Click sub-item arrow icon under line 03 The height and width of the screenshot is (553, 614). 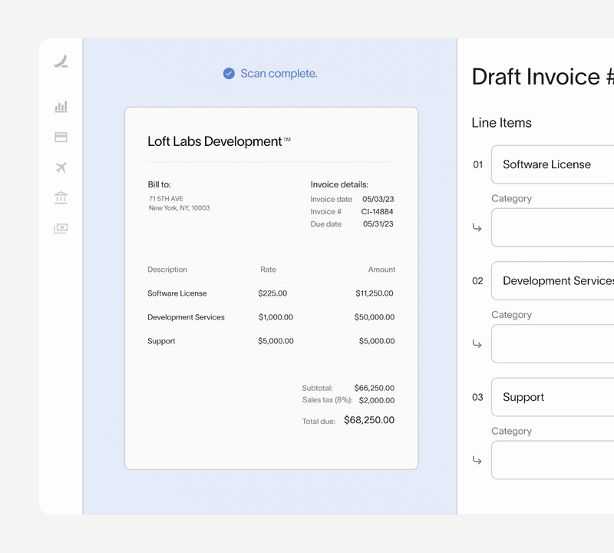click(x=477, y=460)
